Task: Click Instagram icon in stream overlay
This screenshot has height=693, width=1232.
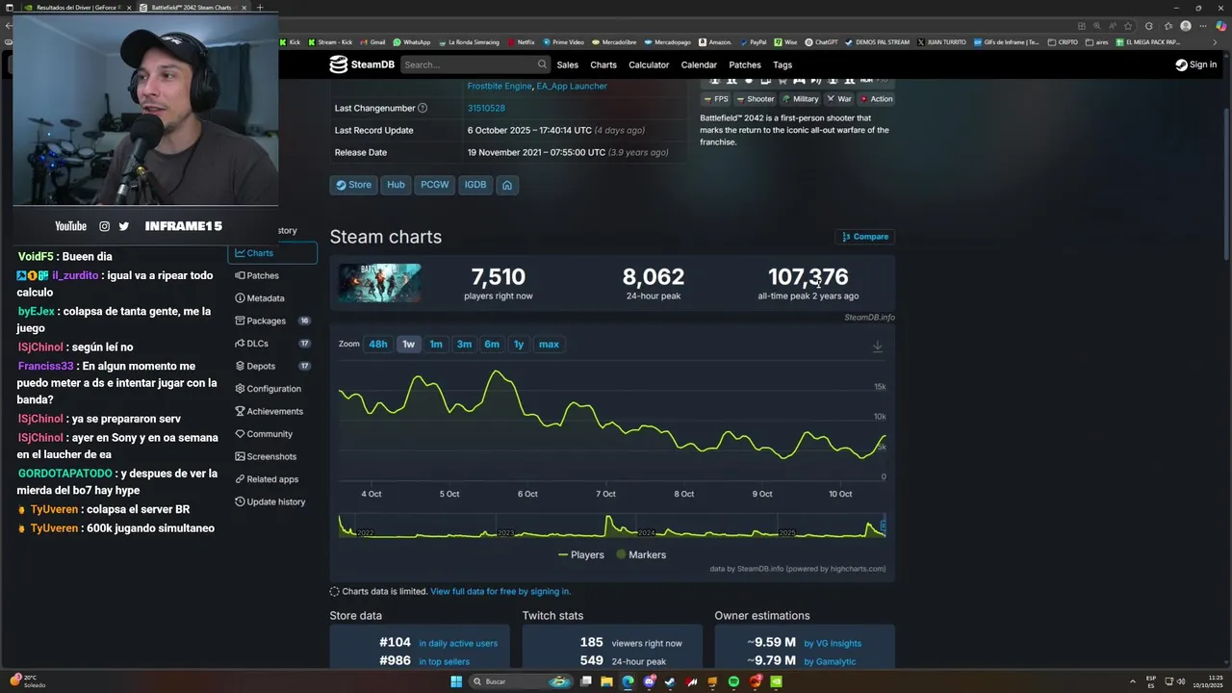Action: pyautogui.click(x=105, y=226)
